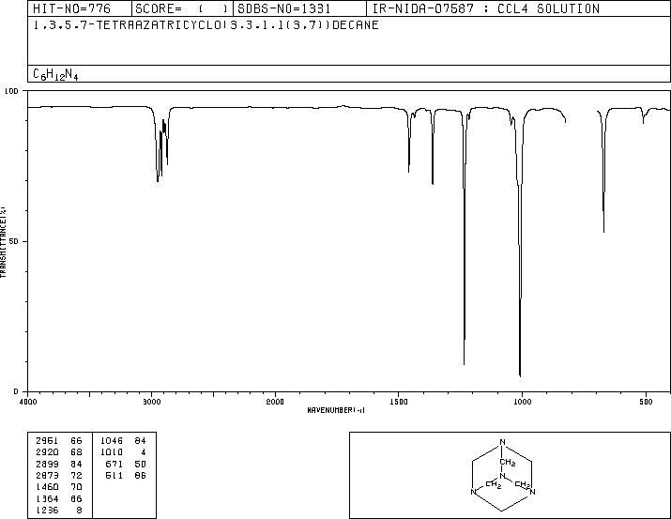Click the WAVENUMBER x-axis label

tap(336, 410)
